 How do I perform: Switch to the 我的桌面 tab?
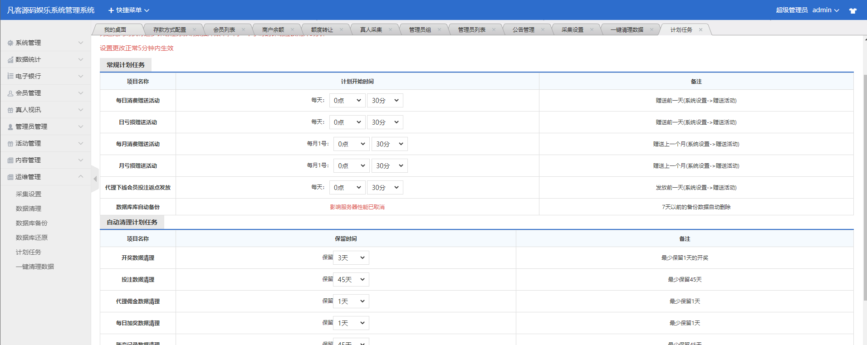pyautogui.click(x=115, y=30)
